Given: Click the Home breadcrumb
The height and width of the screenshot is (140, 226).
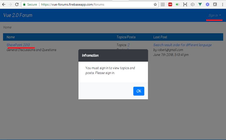Looking at the screenshot, I should pyautogui.click(x=7, y=27).
